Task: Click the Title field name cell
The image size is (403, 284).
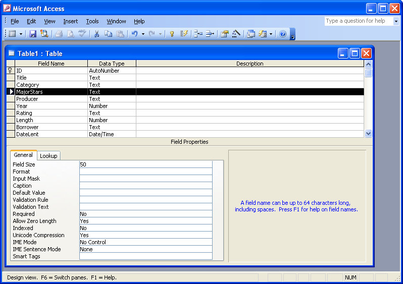Action: click(51, 78)
